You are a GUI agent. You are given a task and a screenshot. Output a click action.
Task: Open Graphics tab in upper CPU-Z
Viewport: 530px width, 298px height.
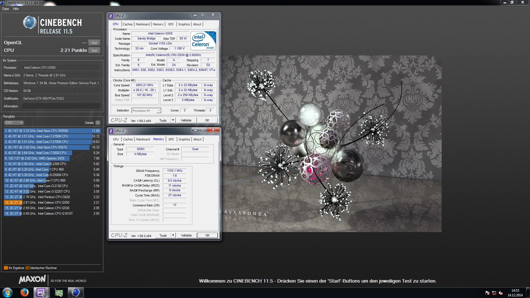[x=184, y=24]
